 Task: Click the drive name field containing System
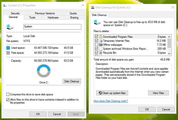(52, 27)
